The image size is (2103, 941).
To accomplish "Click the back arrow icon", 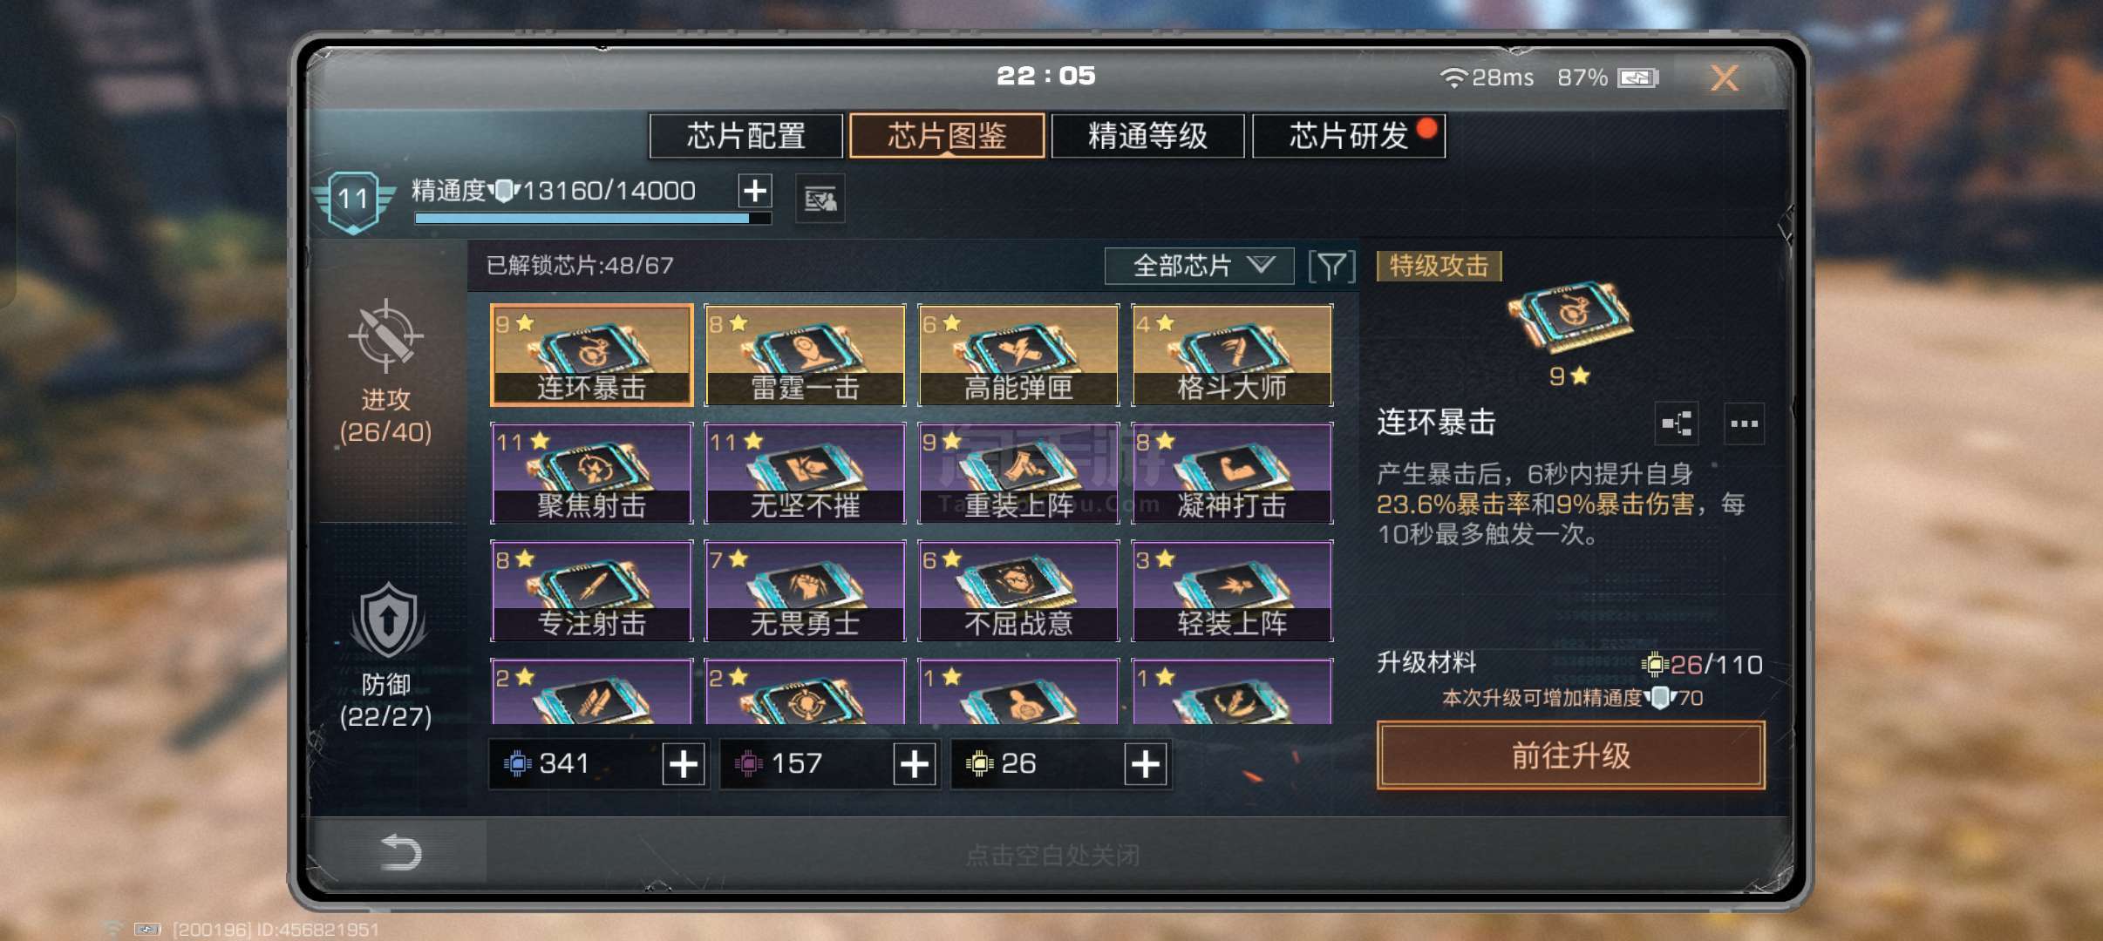I will point(401,852).
